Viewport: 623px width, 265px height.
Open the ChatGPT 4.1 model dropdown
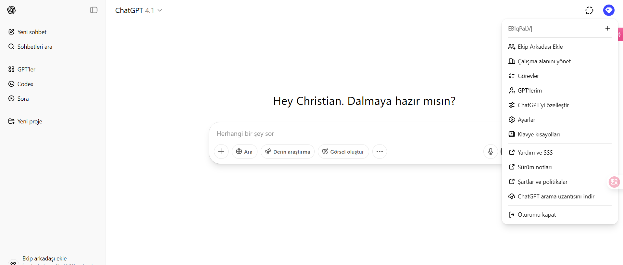coord(139,10)
